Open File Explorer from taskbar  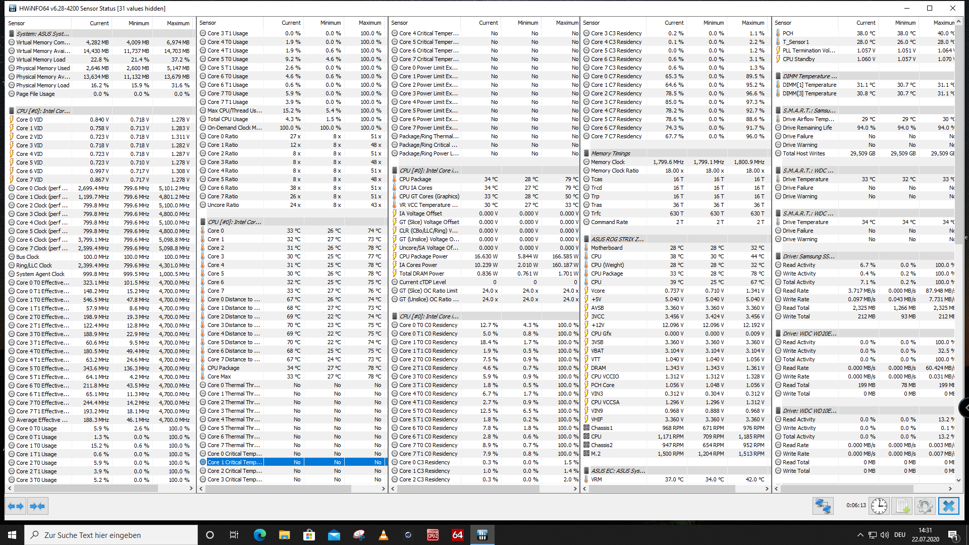tap(284, 535)
